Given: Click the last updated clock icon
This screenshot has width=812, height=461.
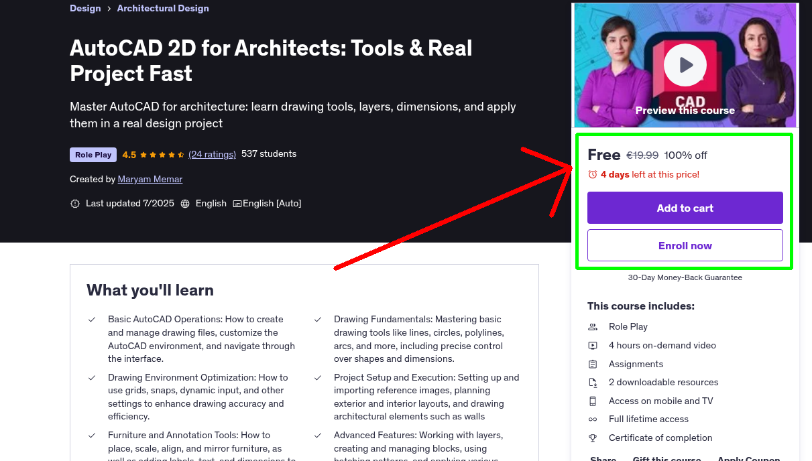Looking at the screenshot, I should 75,203.
